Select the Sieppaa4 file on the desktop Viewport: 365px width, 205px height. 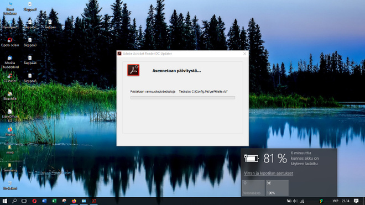click(30, 60)
